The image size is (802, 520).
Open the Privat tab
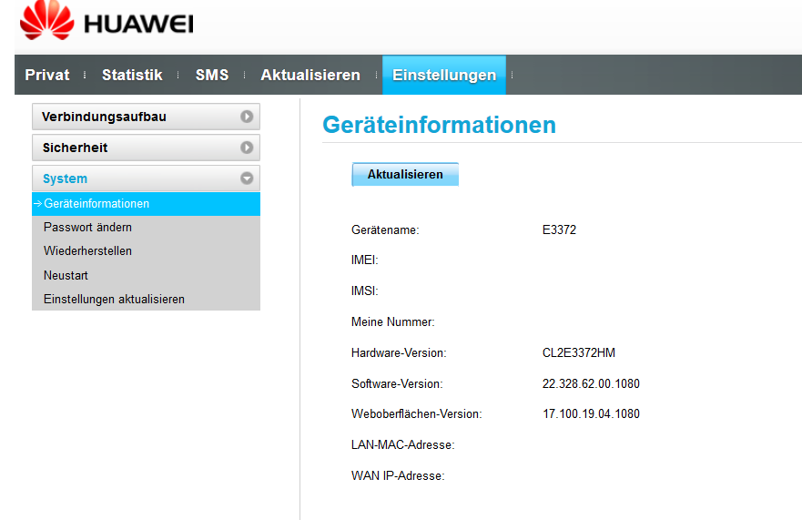(x=47, y=75)
